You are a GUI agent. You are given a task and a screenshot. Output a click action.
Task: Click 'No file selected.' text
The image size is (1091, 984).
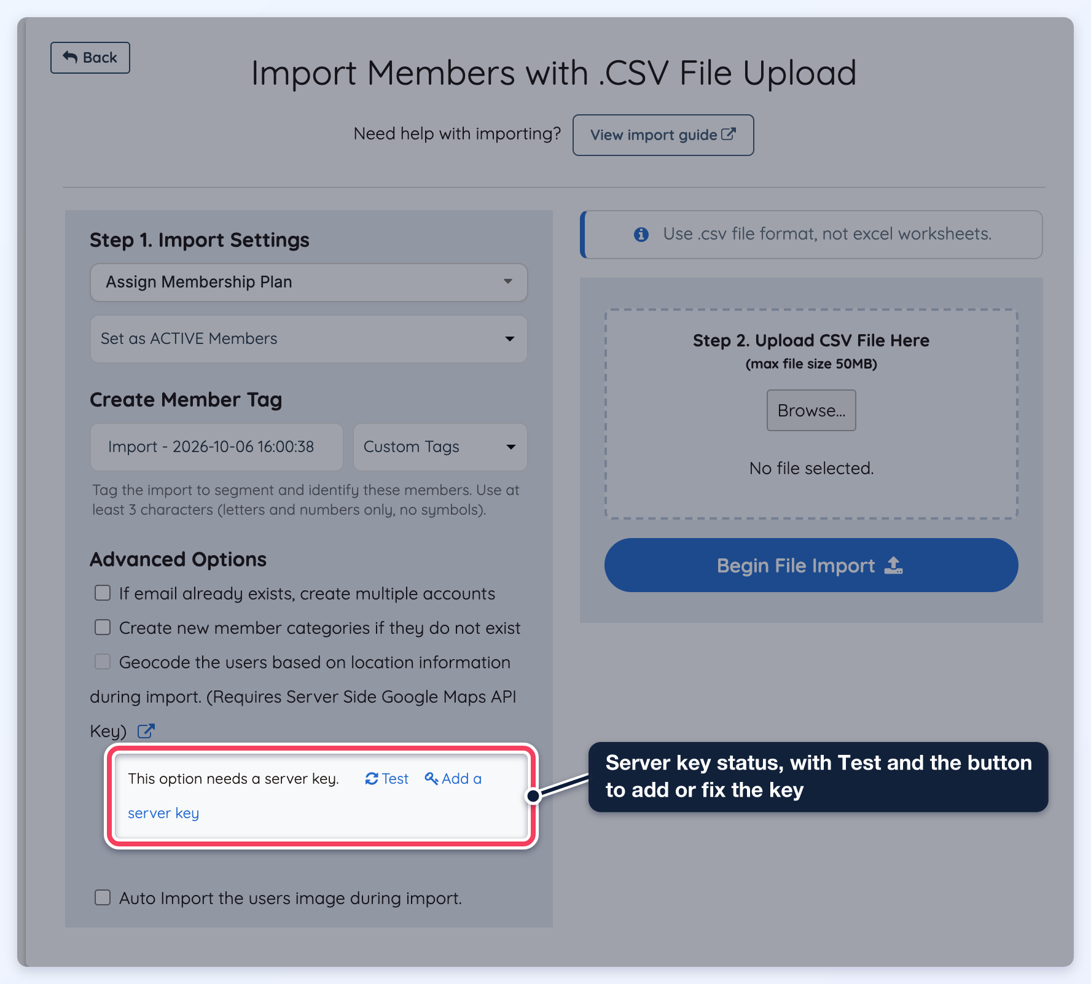coord(811,469)
